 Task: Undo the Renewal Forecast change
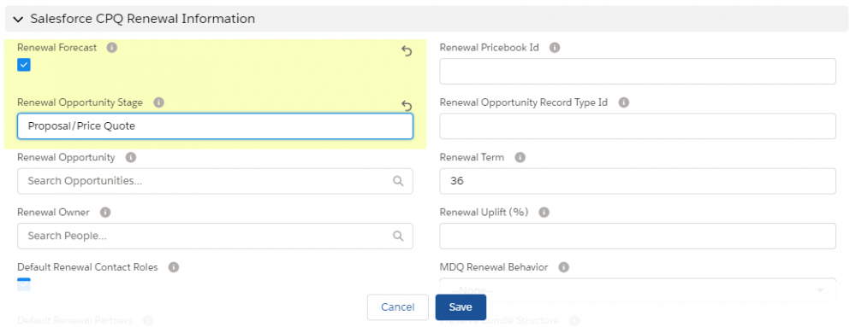click(x=407, y=51)
